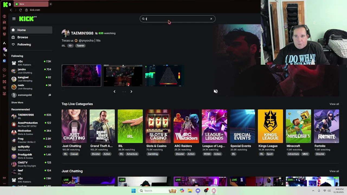Open ChiQTV Dead By Daylight channel
This screenshot has width=347, height=195.
click(x=31, y=164)
